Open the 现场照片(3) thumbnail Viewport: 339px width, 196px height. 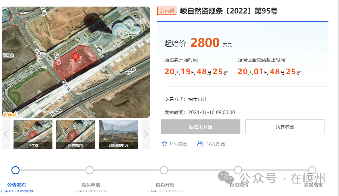(x=118, y=134)
